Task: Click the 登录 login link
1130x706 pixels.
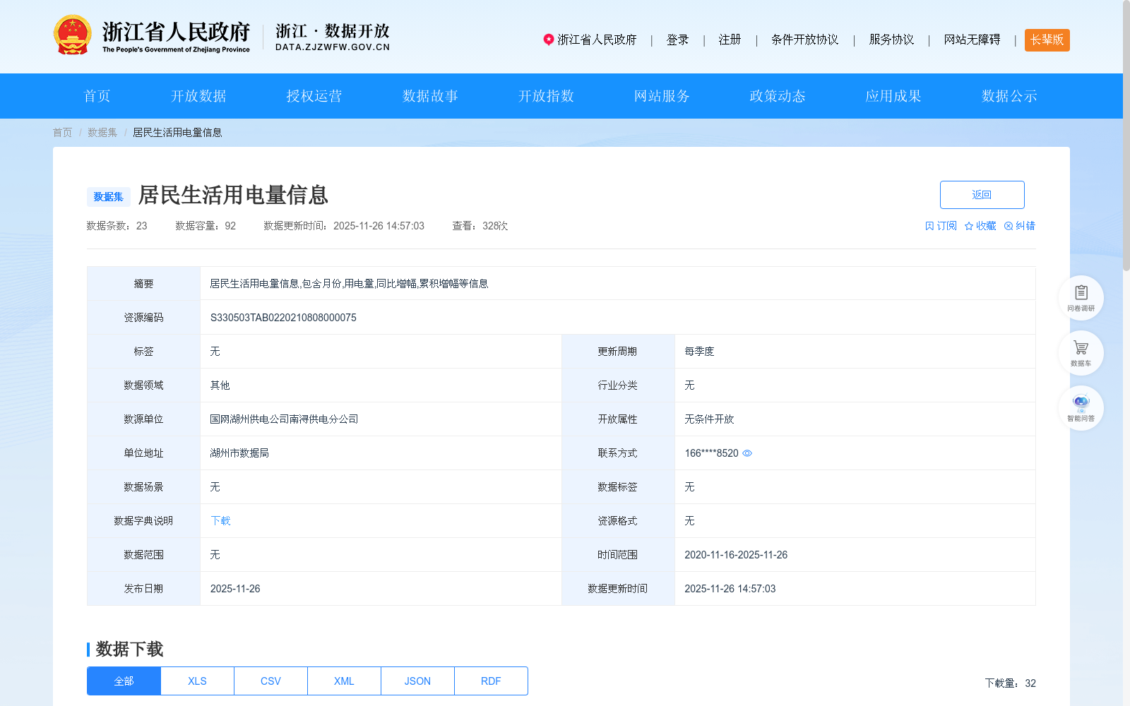Action: [x=677, y=40]
